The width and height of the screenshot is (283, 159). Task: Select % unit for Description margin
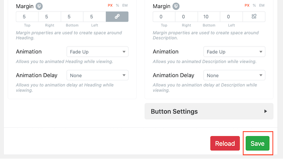[x=254, y=5]
